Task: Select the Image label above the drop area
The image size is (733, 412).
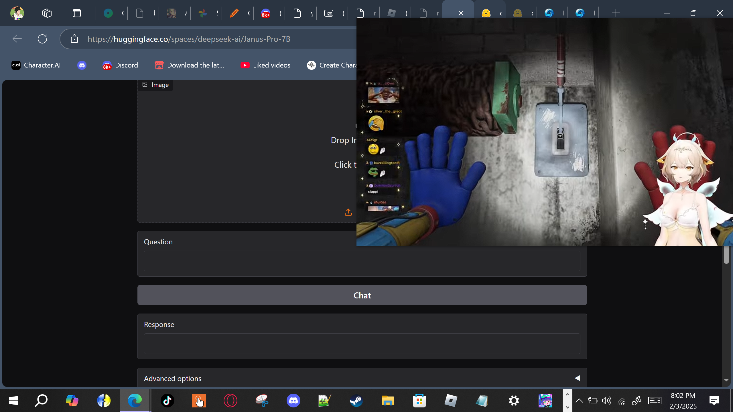Action: (x=155, y=85)
